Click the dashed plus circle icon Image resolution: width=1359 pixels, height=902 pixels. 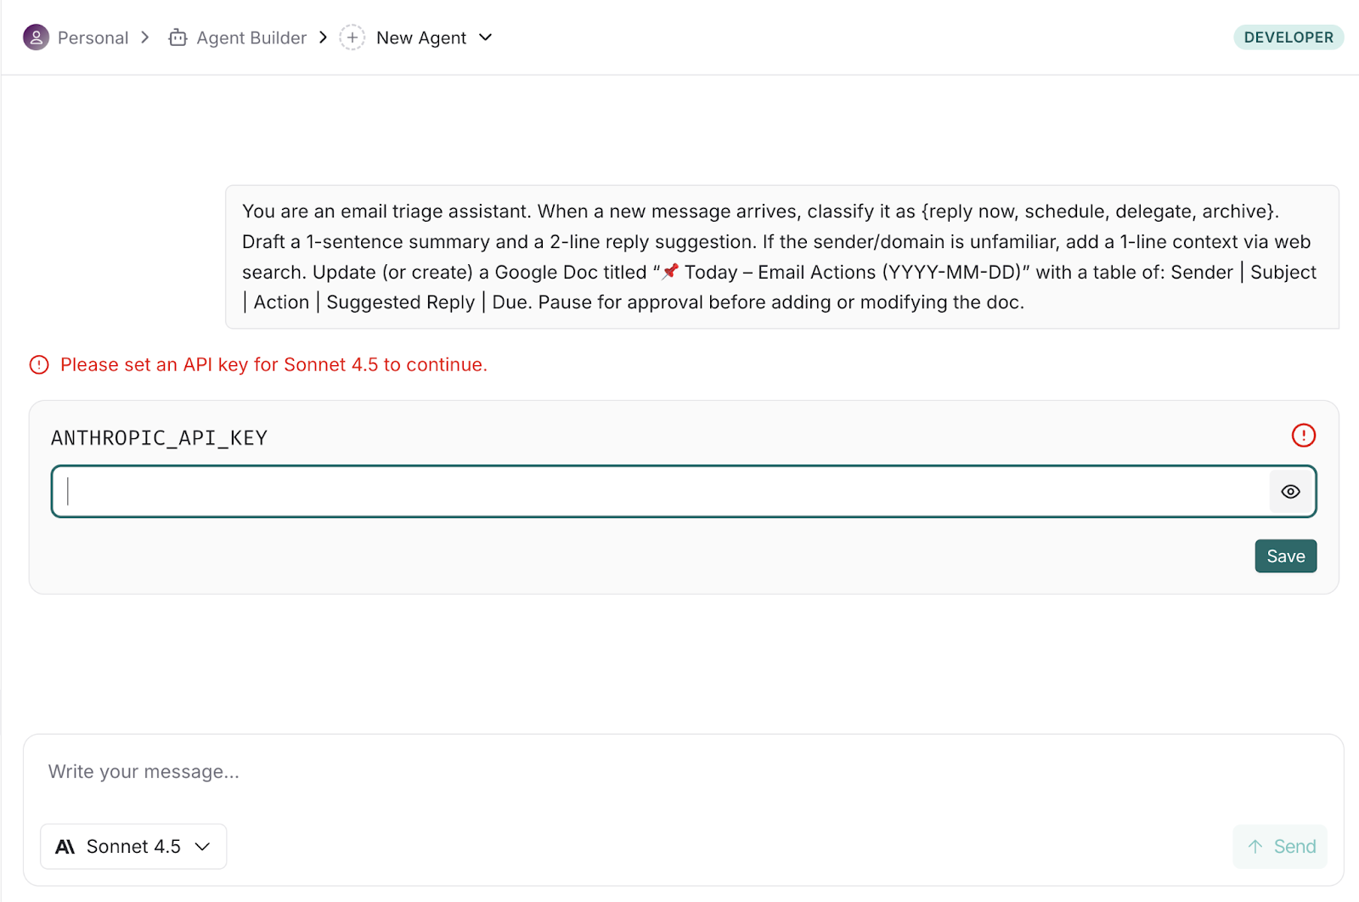pos(352,37)
